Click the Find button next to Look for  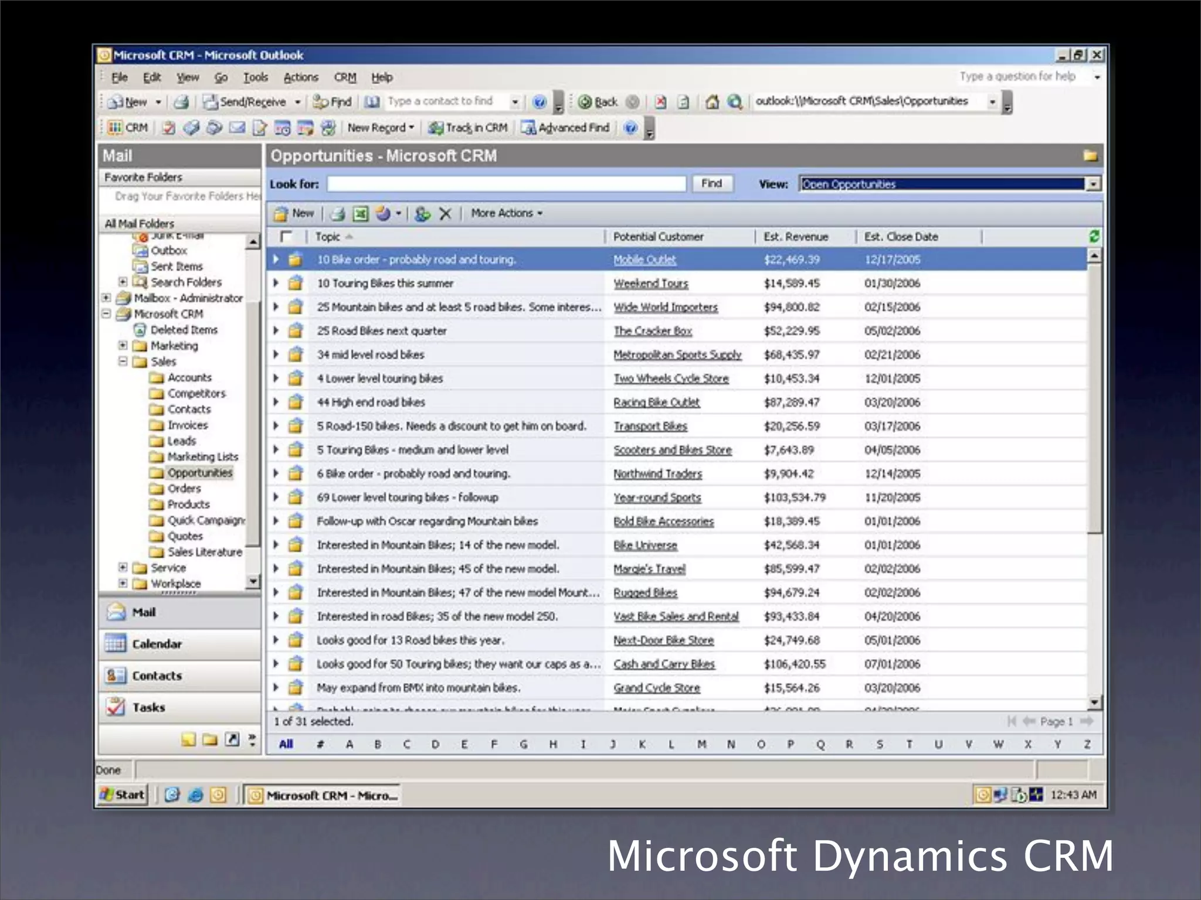point(711,183)
